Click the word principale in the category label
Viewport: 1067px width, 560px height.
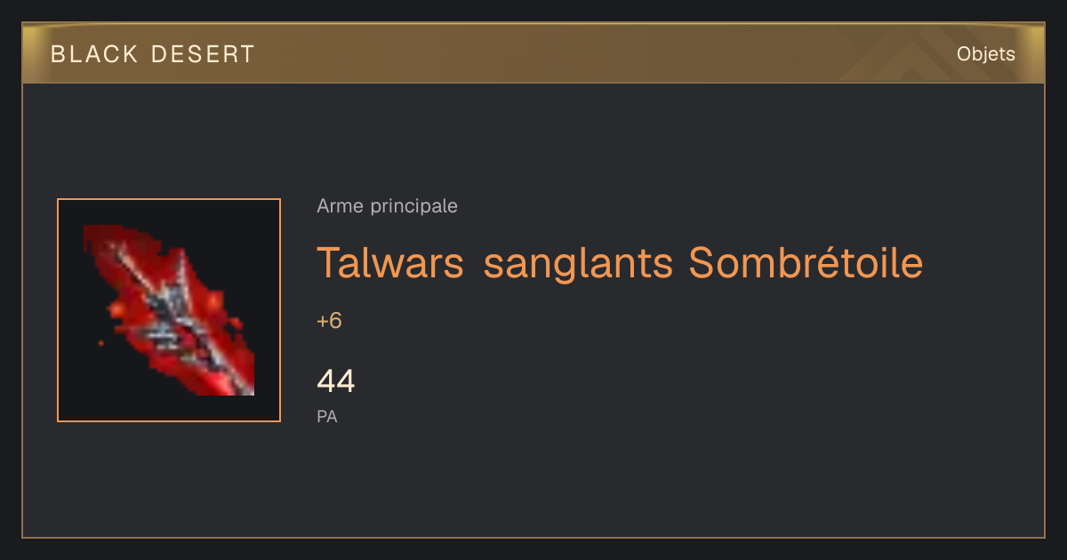(x=413, y=207)
